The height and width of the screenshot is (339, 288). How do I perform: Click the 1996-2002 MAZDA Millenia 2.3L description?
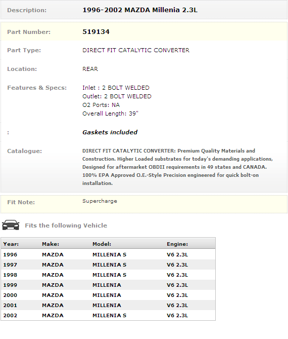[140, 10]
